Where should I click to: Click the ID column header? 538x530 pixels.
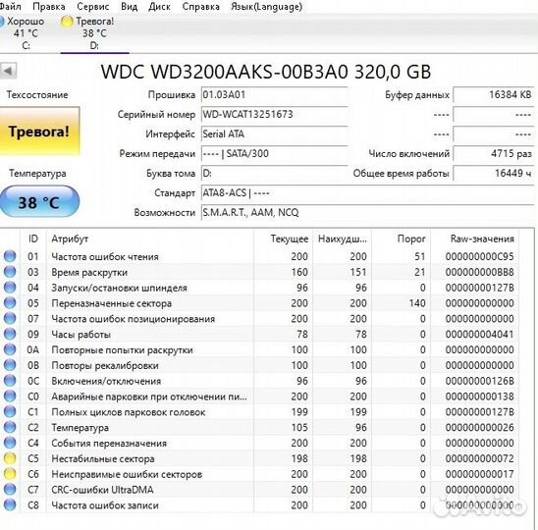[x=33, y=238]
